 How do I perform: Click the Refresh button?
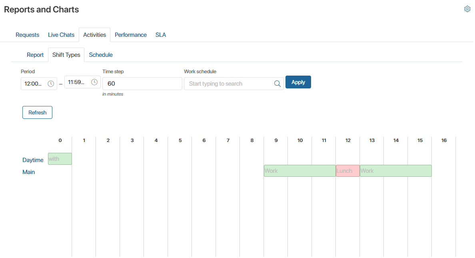pyautogui.click(x=37, y=112)
